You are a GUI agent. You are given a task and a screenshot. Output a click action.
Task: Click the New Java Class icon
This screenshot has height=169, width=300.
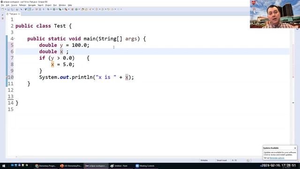click(76, 9)
